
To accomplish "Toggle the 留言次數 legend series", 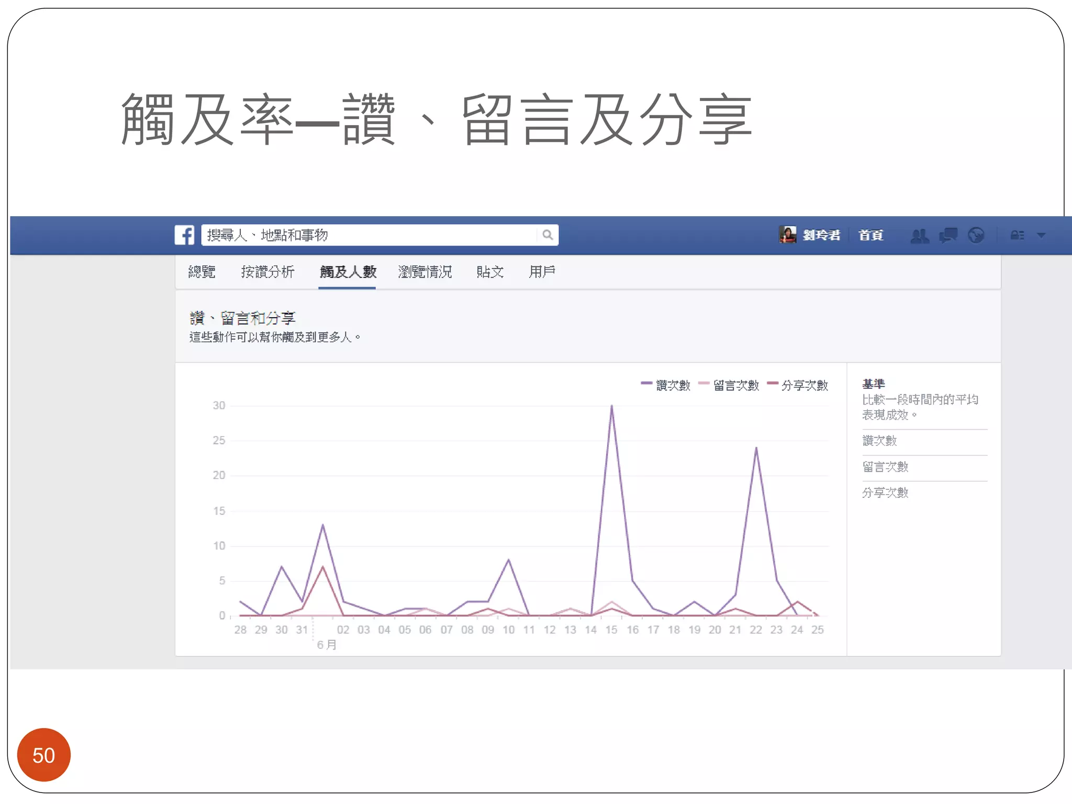I will pos(729,385).
